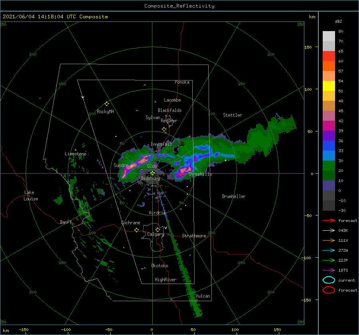This screenshot has height=335, width=359.
Task: Click the yellow diamond marker above RockyMH
Action: tap(107, 104)
